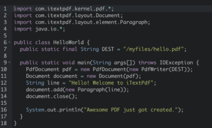Click the closing brace on line 17
The image size is (212, 128).
pyautogui.click(x=21, y=117)
